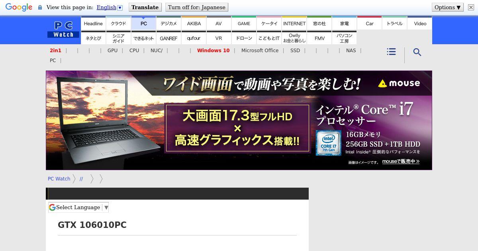Click the Google logo in translate bar
Viewport: 478px width, 251px height.
pos(19,7)
